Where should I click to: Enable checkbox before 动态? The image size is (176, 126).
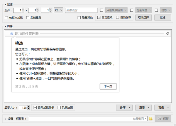(x=156, y=10)
